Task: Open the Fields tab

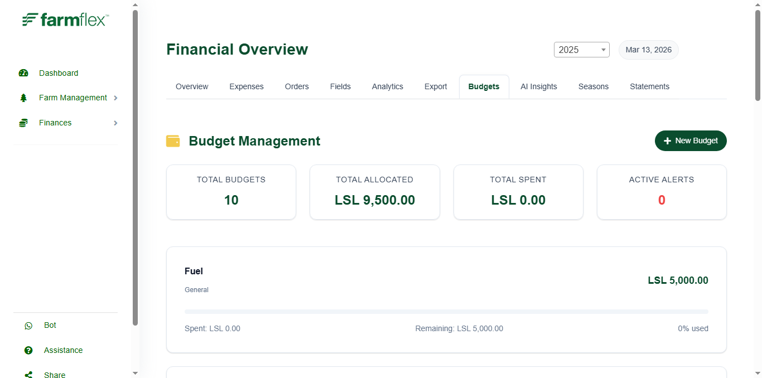Action: point(340,86)
